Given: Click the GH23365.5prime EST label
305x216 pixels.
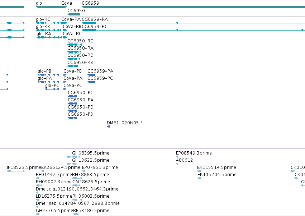Looking at the screenshot, I should [54, 211].
